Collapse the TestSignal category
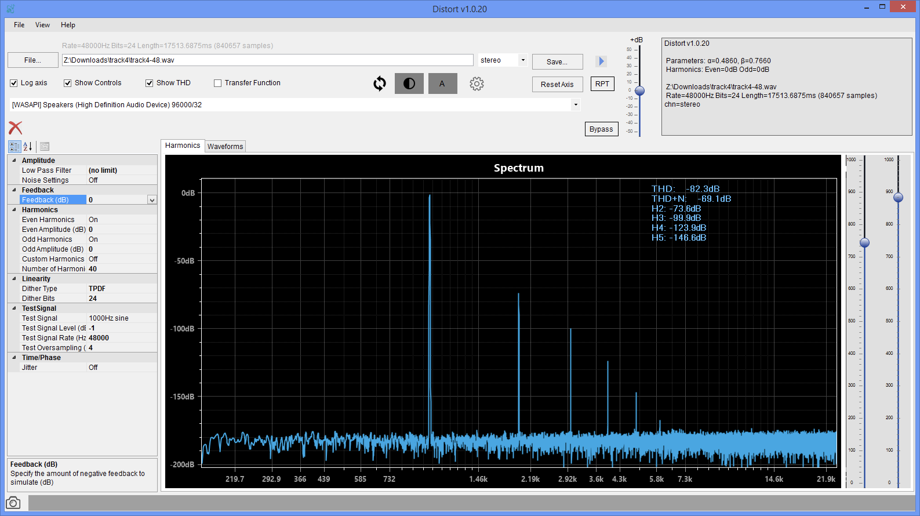The image size is (920, 516). click(14, 308)
